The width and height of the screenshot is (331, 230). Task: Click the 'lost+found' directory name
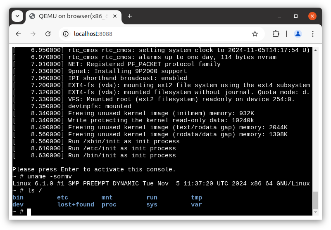click(x=76, y=204)
